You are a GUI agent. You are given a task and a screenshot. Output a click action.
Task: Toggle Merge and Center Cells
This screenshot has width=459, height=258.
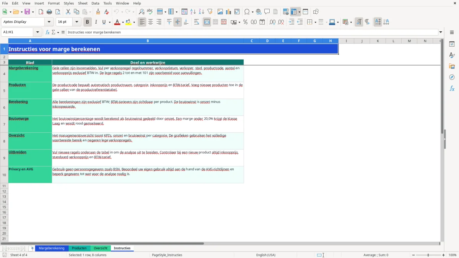click(207, 22)
